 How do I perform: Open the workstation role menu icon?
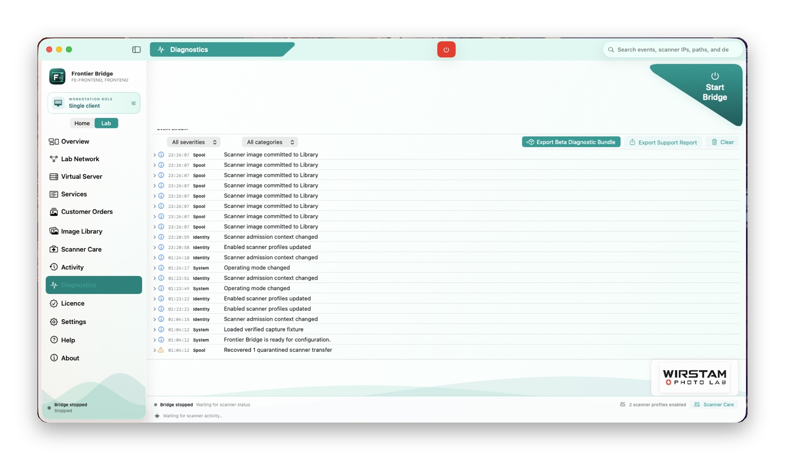click(133, 103)
